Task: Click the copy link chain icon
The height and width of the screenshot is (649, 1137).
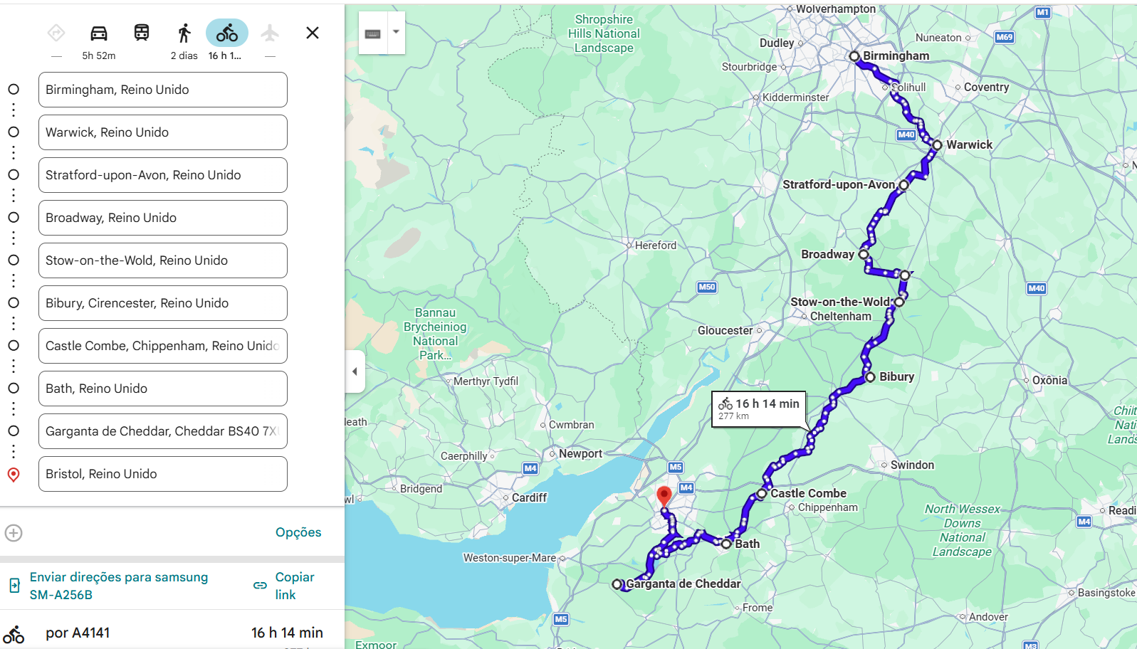Action: click(x=260, y=586)
